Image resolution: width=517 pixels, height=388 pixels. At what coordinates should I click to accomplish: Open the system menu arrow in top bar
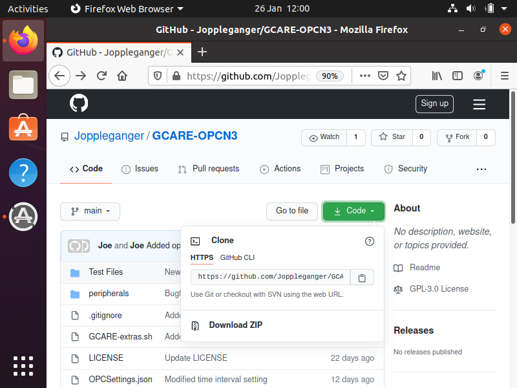pos(504,8)
